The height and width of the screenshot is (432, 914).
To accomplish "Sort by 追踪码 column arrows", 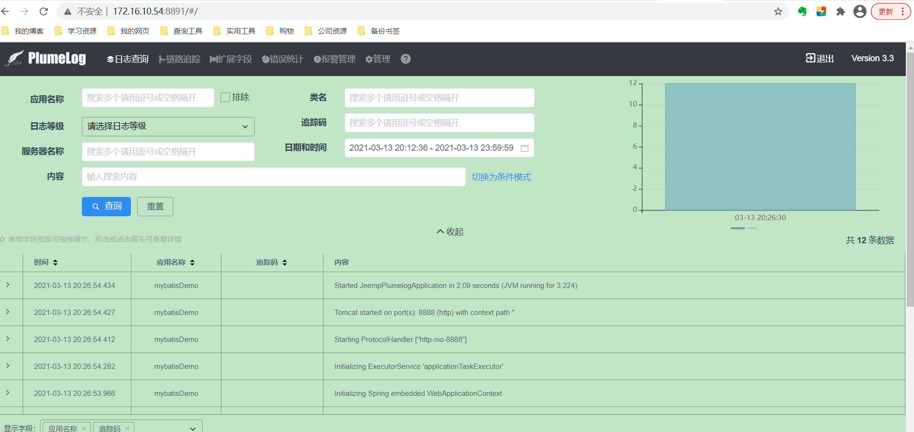I will 285,262.
